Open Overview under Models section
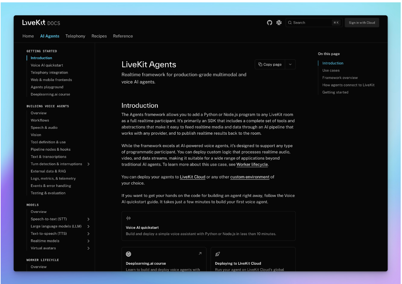This screenshot has width=402, height=284. tap(38, 212)
